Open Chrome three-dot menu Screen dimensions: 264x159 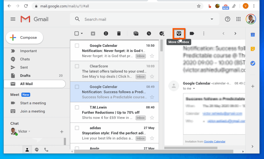click(254, 6)
